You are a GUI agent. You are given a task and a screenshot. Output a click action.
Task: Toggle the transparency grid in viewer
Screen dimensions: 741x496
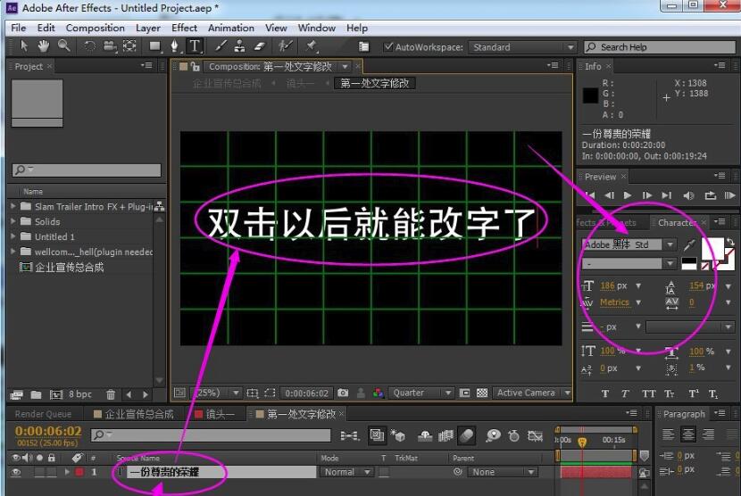(x=482, y=393)
